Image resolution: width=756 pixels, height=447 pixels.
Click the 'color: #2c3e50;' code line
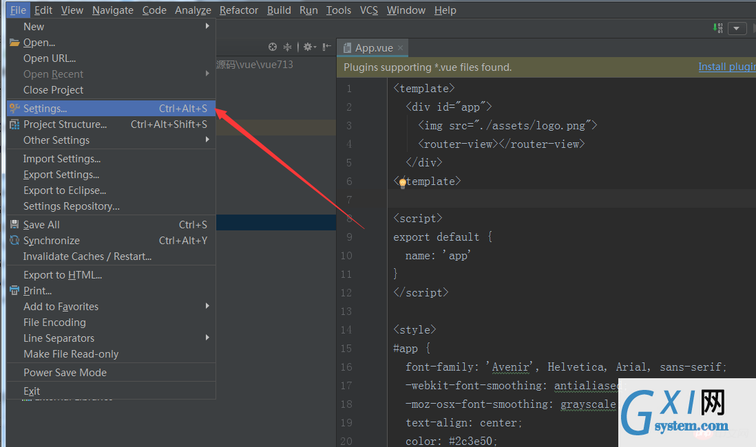pos(451,441)
